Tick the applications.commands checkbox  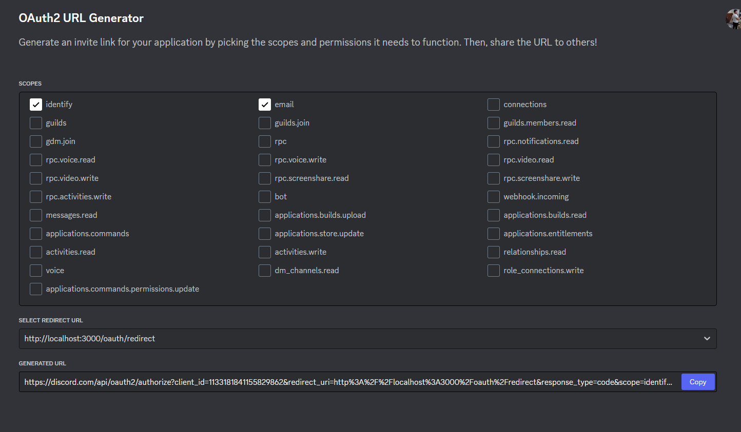(x=36, y=234)
